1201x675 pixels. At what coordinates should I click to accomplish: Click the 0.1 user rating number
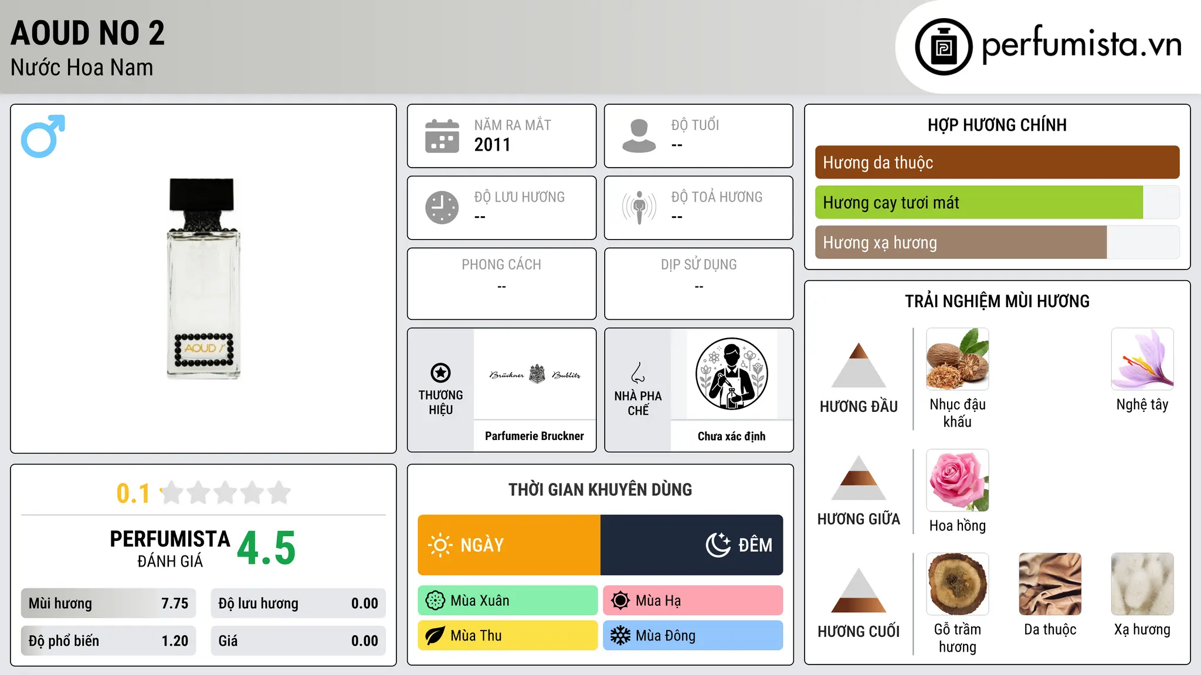tap(133, 493)
